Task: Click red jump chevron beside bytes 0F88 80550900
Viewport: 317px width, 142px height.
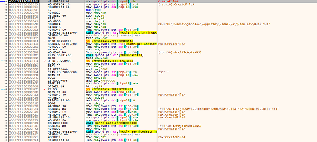Action: [44, 41]
